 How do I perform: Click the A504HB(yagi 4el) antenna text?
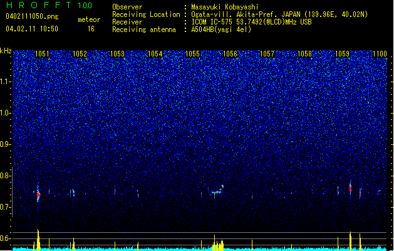pos(221,29)
